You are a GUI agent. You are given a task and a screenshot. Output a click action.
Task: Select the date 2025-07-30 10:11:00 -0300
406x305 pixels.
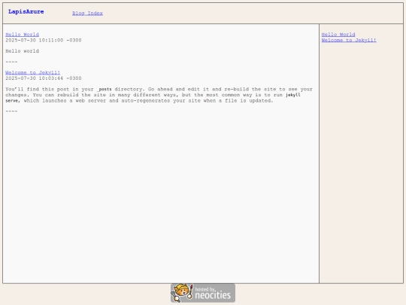44,40
